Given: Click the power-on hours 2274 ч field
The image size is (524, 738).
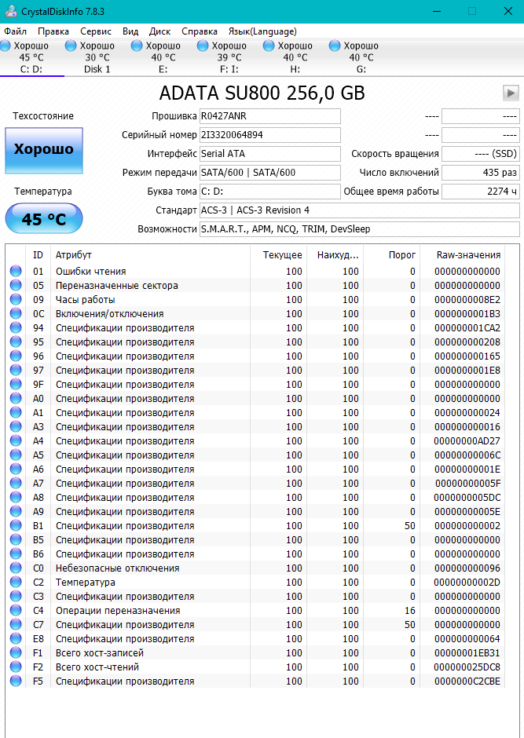Looking at the screenshot, I should click(480, 192).
